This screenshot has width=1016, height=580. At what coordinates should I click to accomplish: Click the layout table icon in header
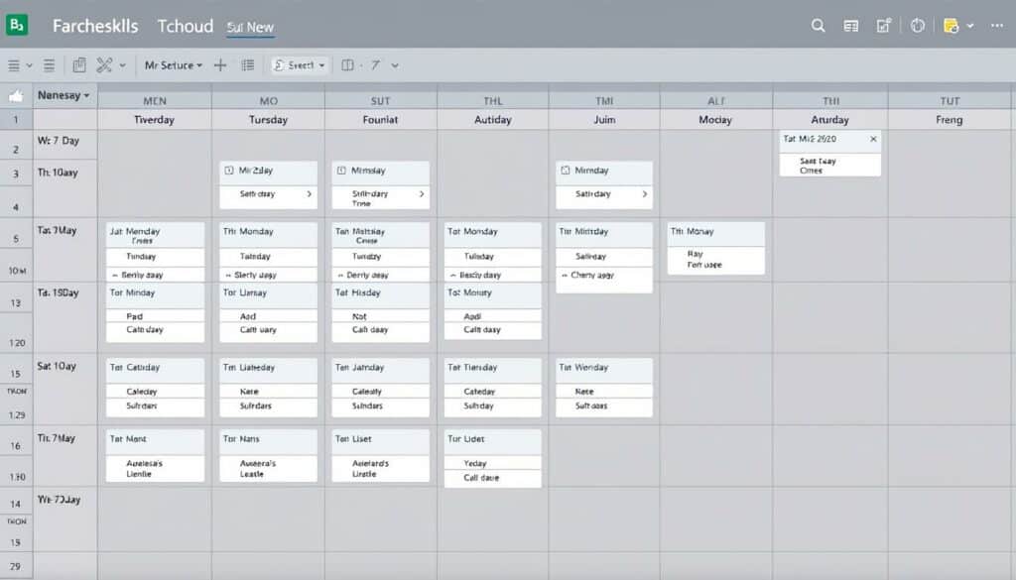pyautogui.click(x=851, y=26)
